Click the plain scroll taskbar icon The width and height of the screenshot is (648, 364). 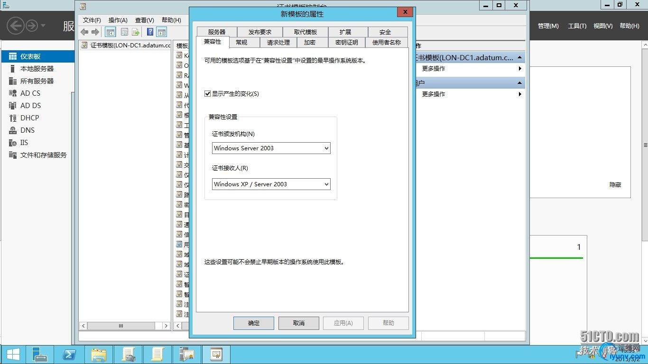157,355
